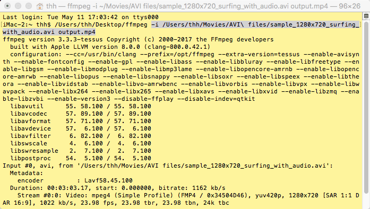Click '/Users/thh/Desktop/ffmpeg' in the command line
Image resolution: width=370 pixels, height=209 pixels.
pyautogui.click(x=101, y=24)
